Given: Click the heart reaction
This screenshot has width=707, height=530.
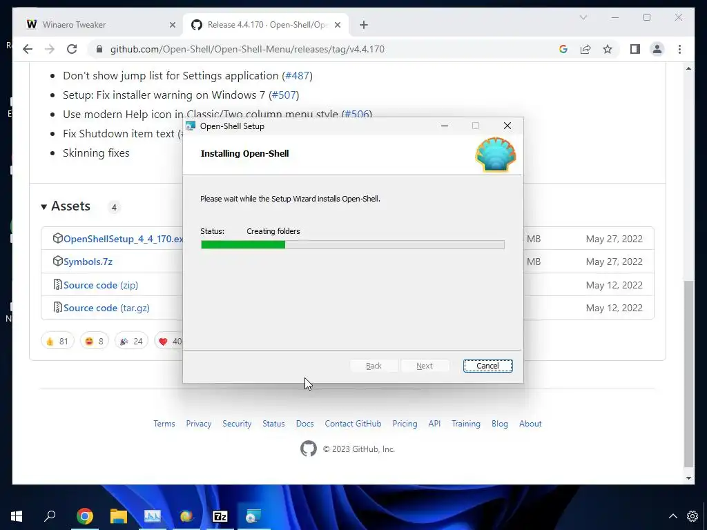Looking at the screenshot, I should point(169,341).
